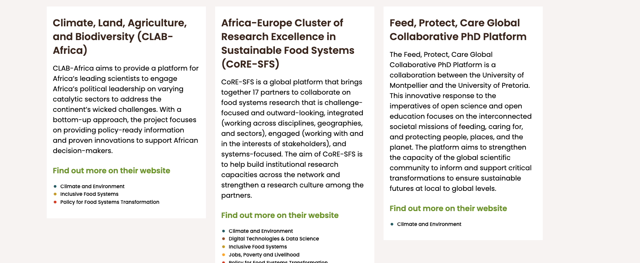Click the CoRE-SFS description paragraph

(292, 139)
